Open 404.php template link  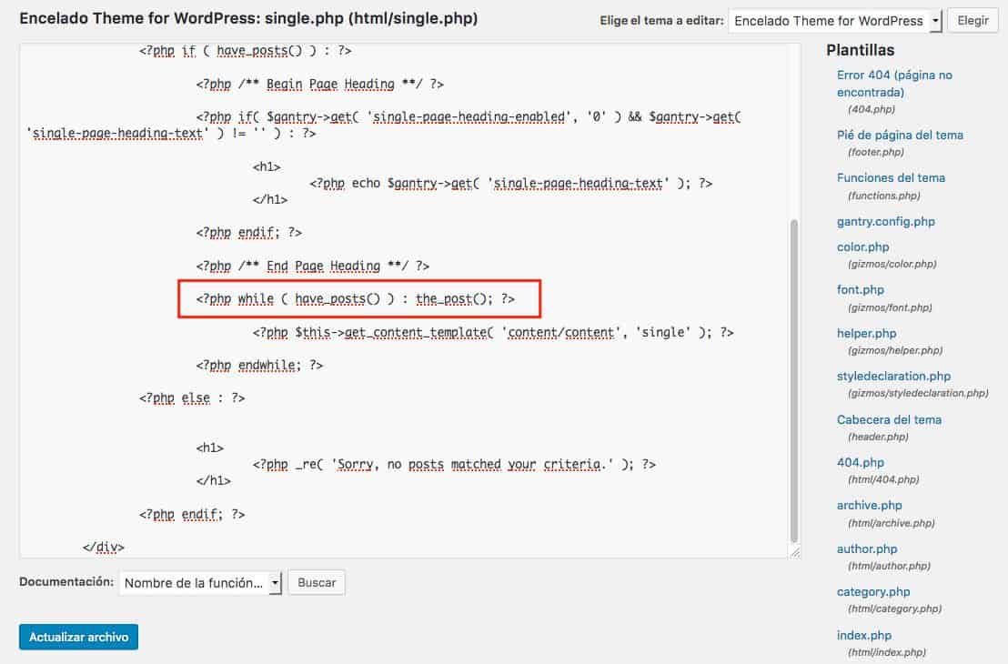pyautogui.click(x=860, y=463)
